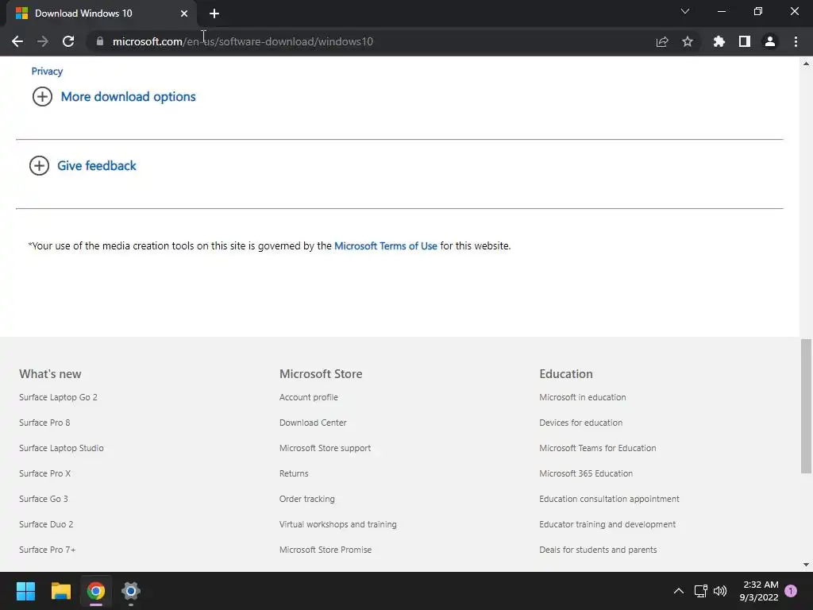Open the Chrome profile avatar
Image resolution: width=813 pixels, height=610 pixels.
click(x=770, y=41)
